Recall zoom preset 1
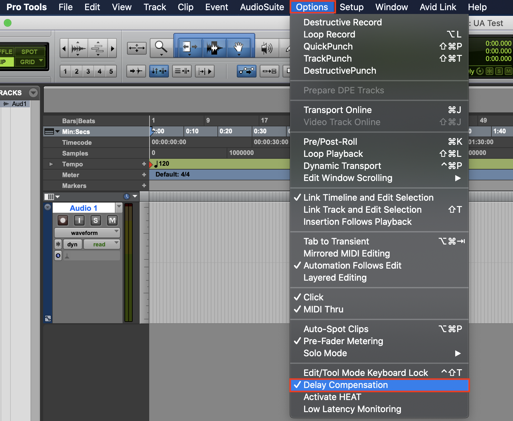The width and height of the screenshot is (513, 421). click(x=65, y=71)
